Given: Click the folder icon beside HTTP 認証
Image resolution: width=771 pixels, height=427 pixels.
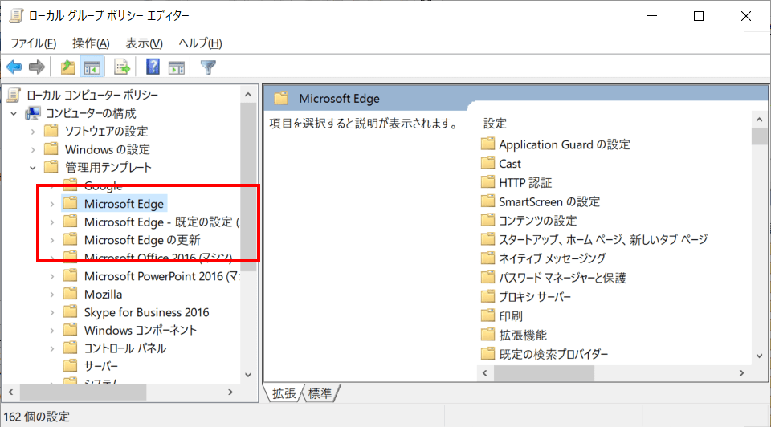Looking at the screenshot, I should point(487,182).
